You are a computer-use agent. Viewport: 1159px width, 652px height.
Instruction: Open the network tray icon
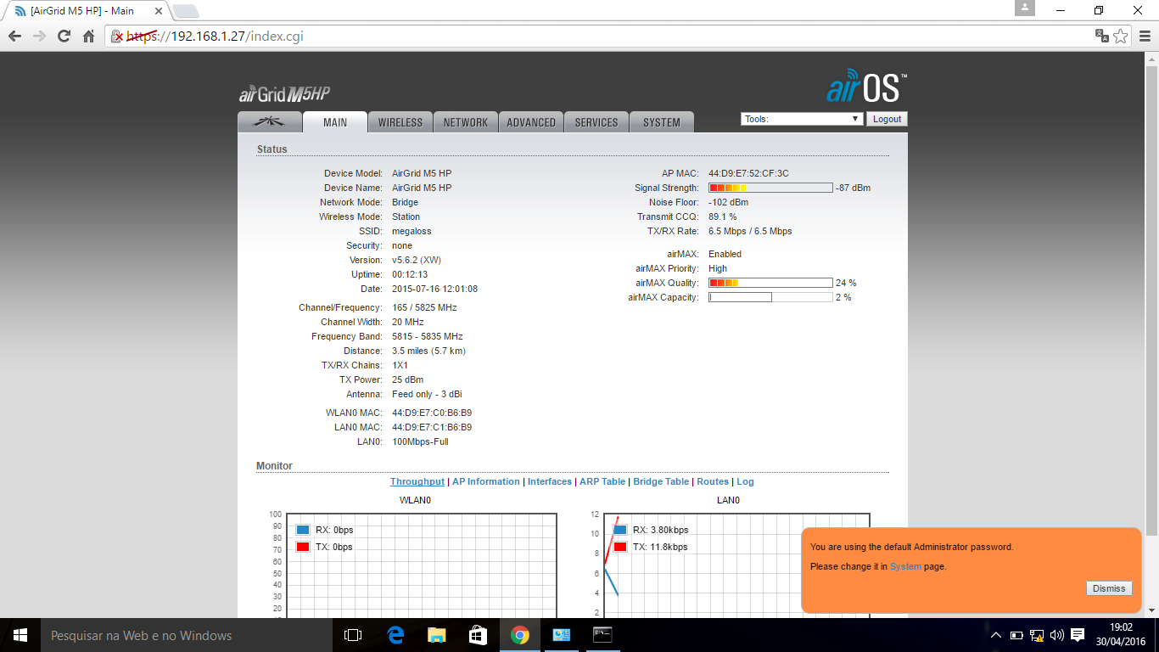point(1037,635)
